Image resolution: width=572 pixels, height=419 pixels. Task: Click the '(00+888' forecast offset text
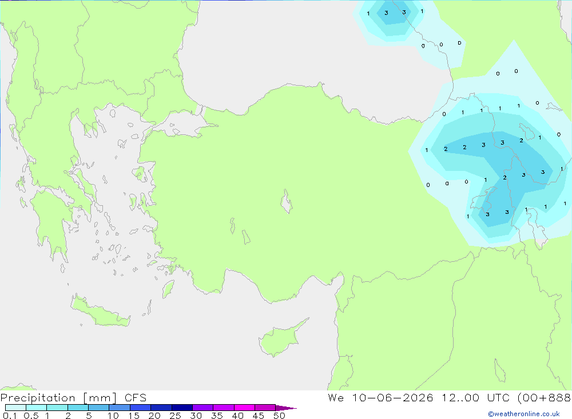point(545,397)
